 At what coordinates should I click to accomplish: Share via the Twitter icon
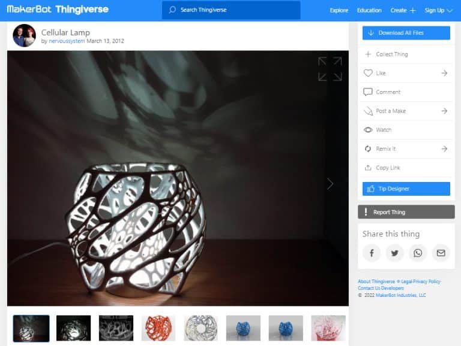point(394,253)
